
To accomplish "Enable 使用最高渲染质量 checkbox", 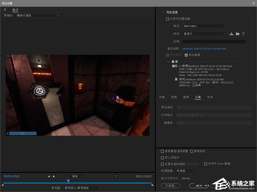I will pyautogui.click(x=162, y=151).
